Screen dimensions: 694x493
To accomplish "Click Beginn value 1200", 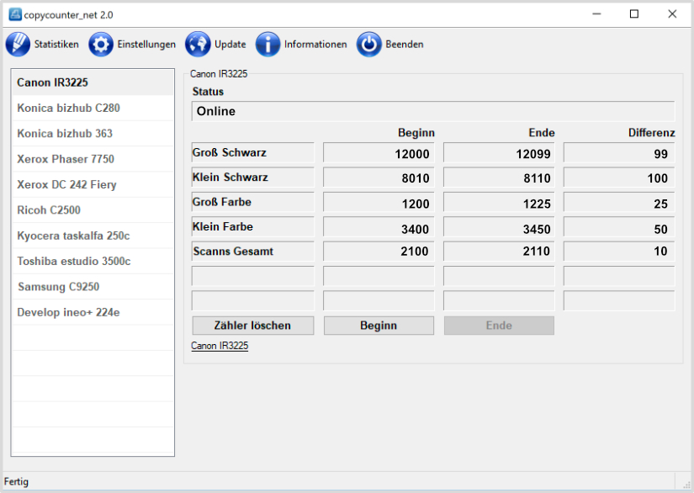I will [379, 203].
